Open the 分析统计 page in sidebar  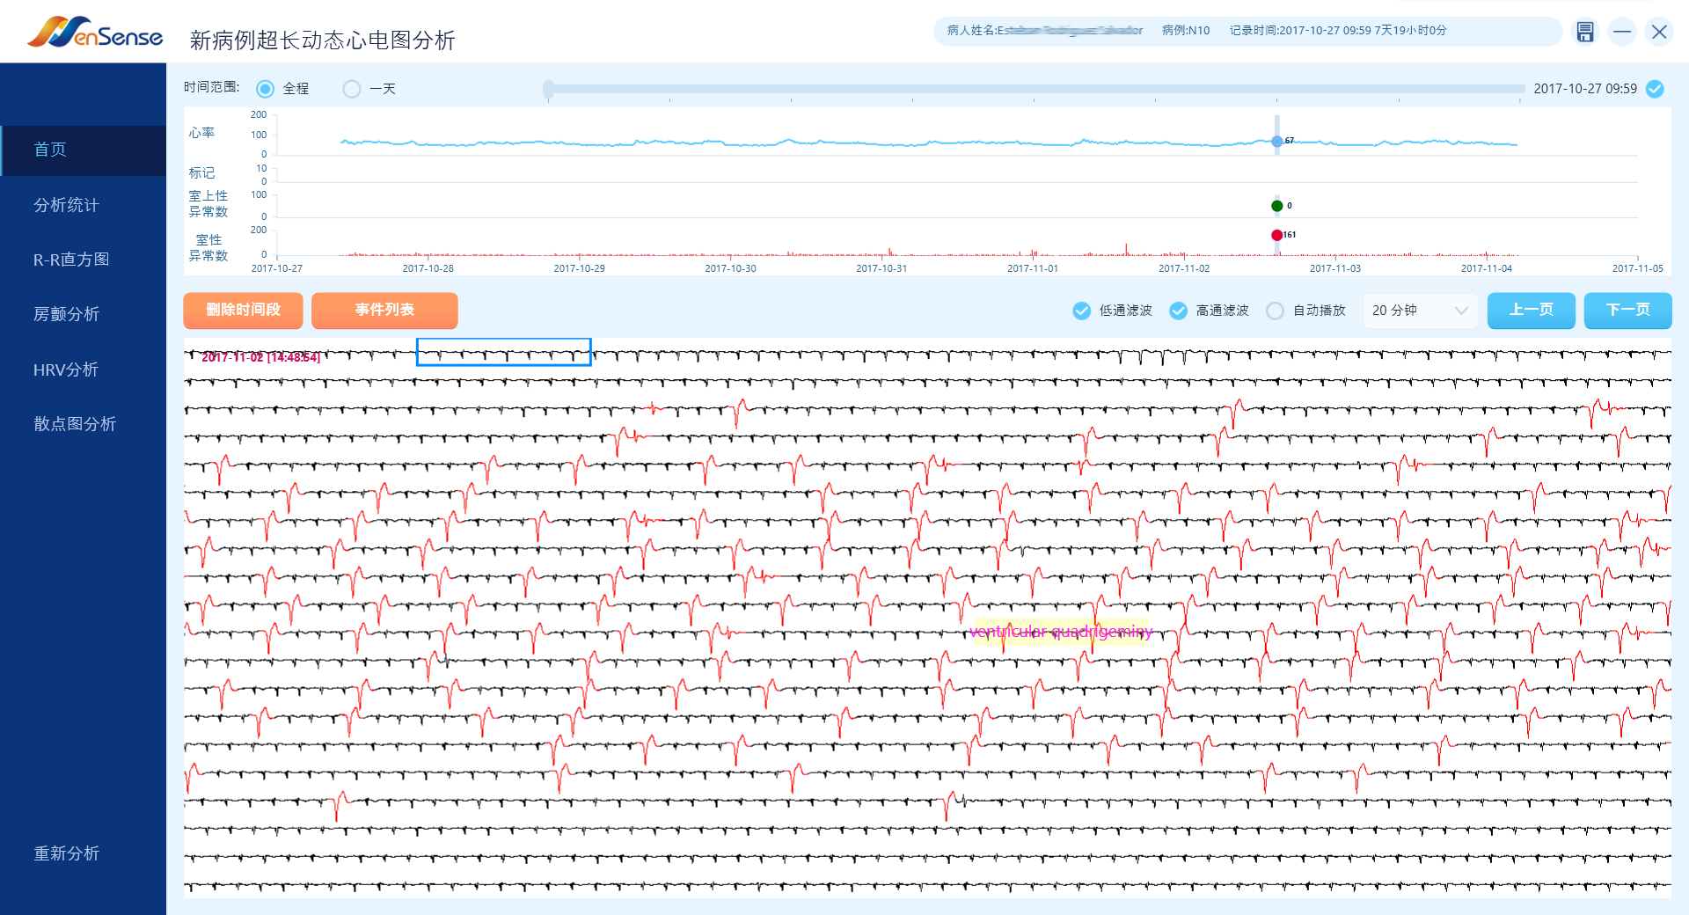click(67, 205)
